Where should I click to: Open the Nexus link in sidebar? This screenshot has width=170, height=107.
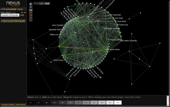click(x=20, y=9)
